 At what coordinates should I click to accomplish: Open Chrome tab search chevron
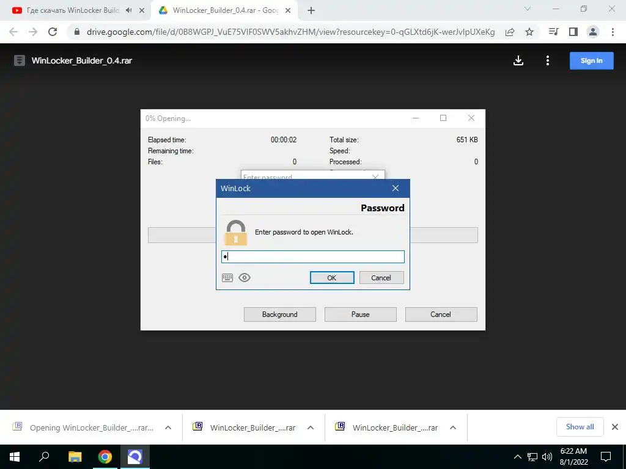click(x=528, y=9)
